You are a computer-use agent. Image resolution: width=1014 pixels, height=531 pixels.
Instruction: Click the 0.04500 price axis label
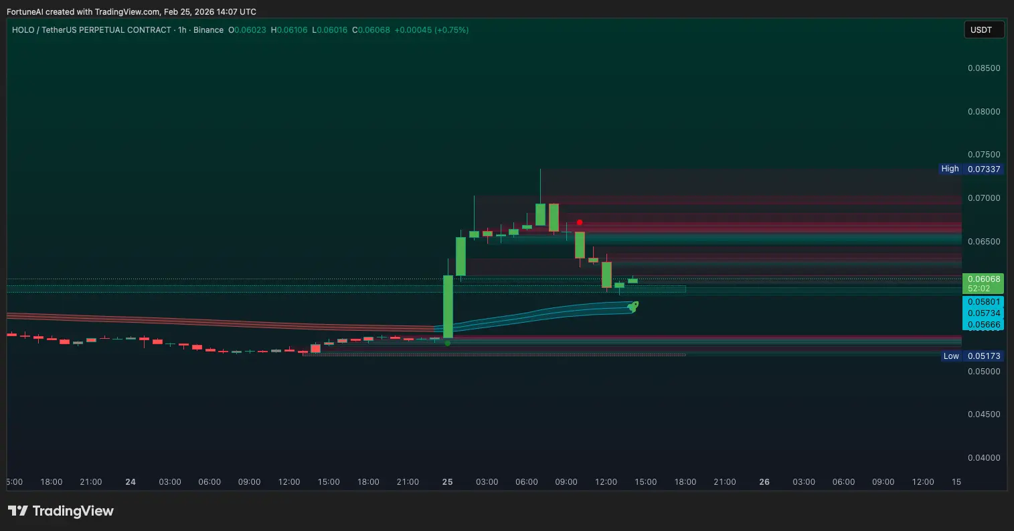(984, 414)
